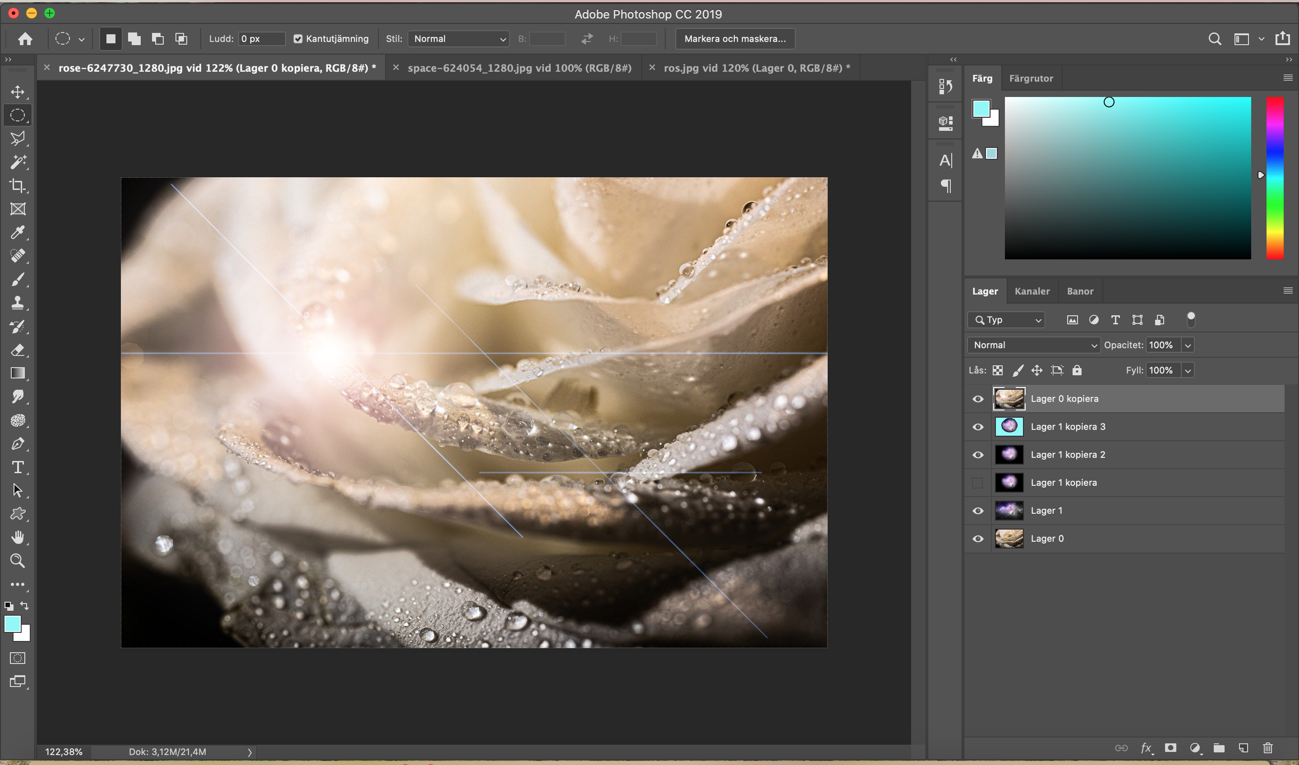Expand the Fyll slider dropdown arrow
Viewport: 1299px width, 765px height.
1188,371
